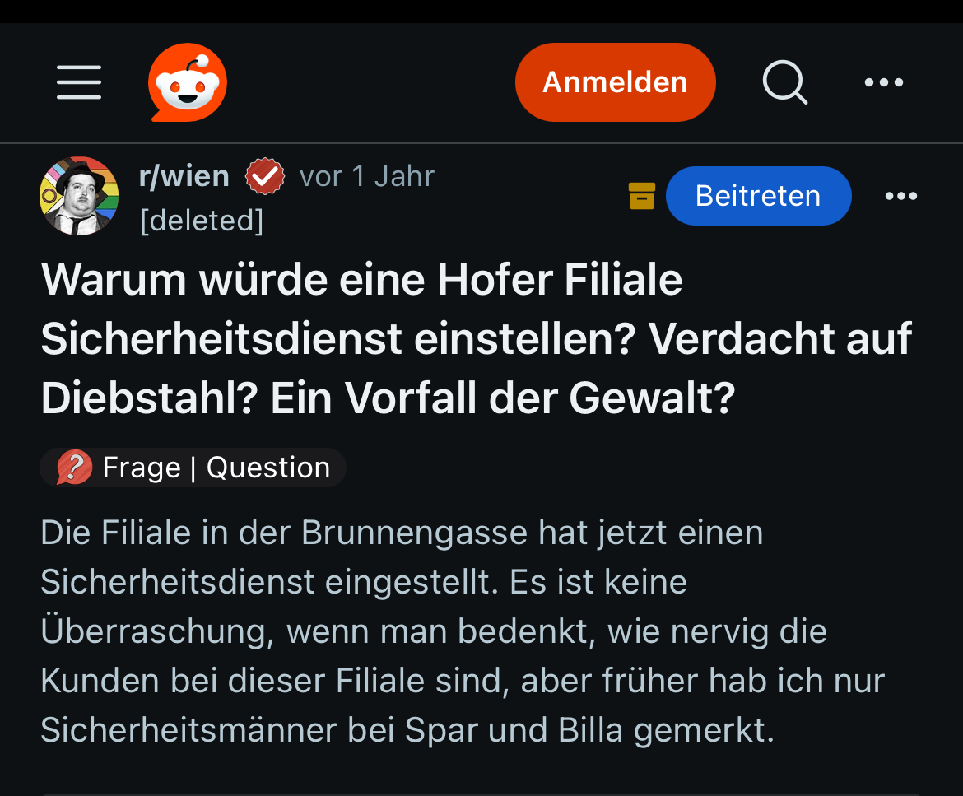Viewport: 963px width, 796px height.
Task: Join community via Beitreten button
Action: (758, 196)
